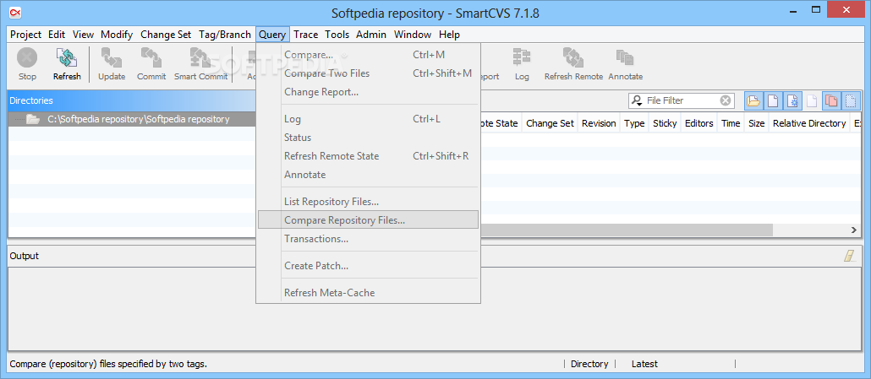871x379 pixels.
Task: Toggle the plain white page file view button
Action: coord(773,100)
